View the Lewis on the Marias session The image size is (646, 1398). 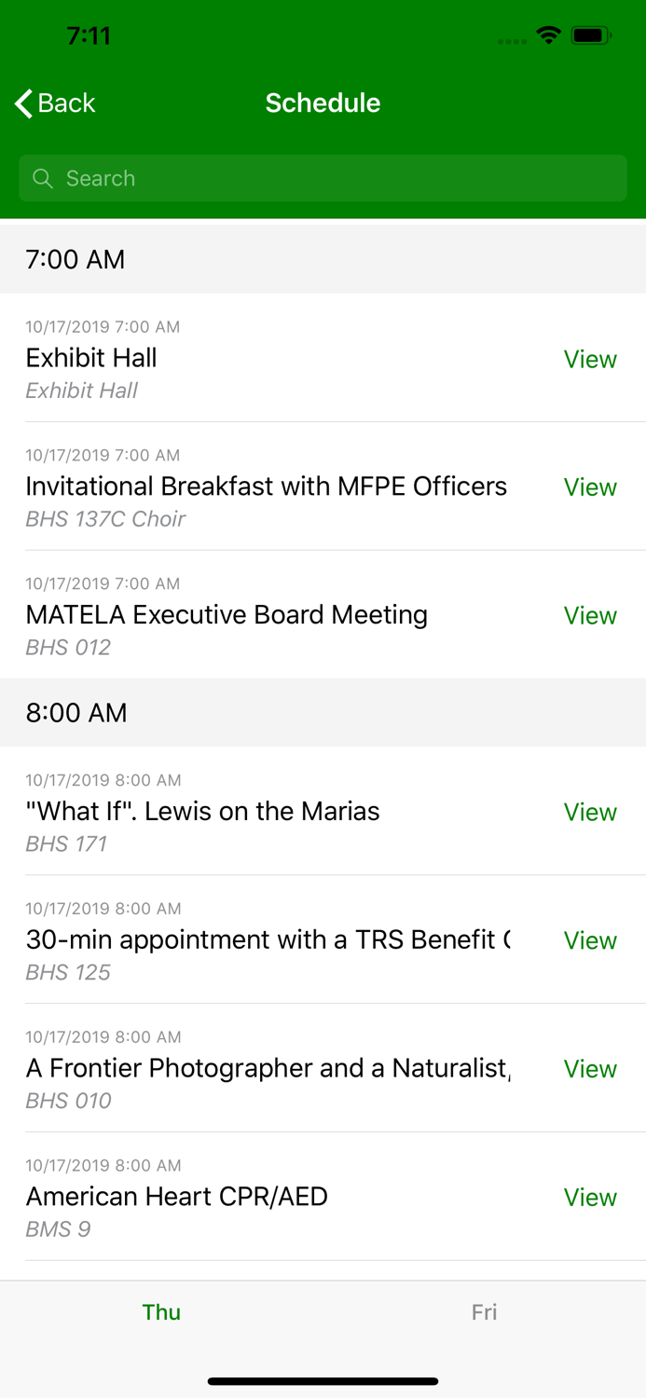pyautogui.click(x=590, y=812)
